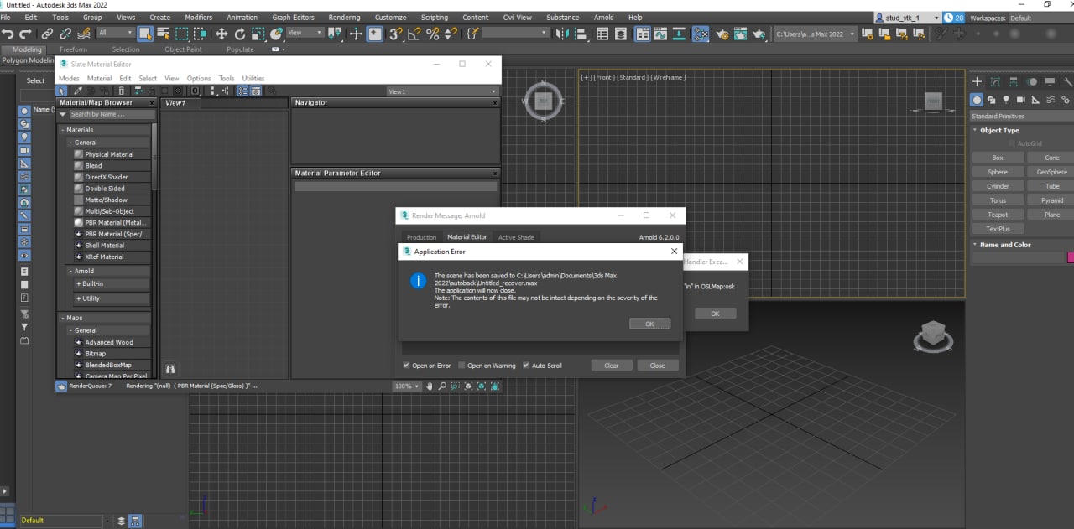The height and width of the screenshot is (529, 1074).
Task: Click the Bind to Space Warp icon
Action: click(x=83, y=34)
